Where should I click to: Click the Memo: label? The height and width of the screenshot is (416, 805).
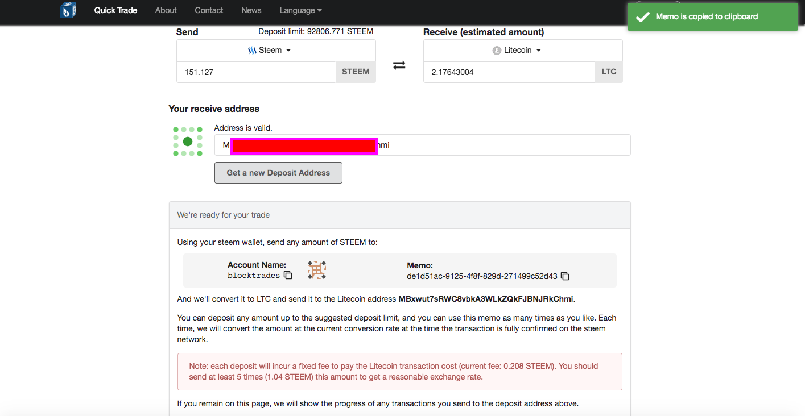click(x=420, y=265)
